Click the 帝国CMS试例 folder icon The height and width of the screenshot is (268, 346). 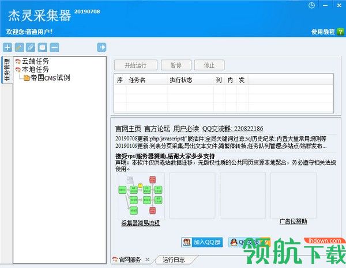pos(27,78)
